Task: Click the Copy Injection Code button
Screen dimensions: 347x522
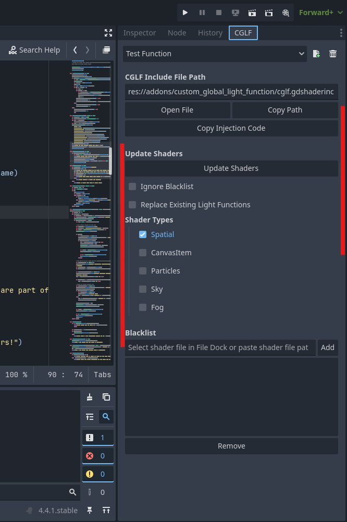Action: coord(231,128)
